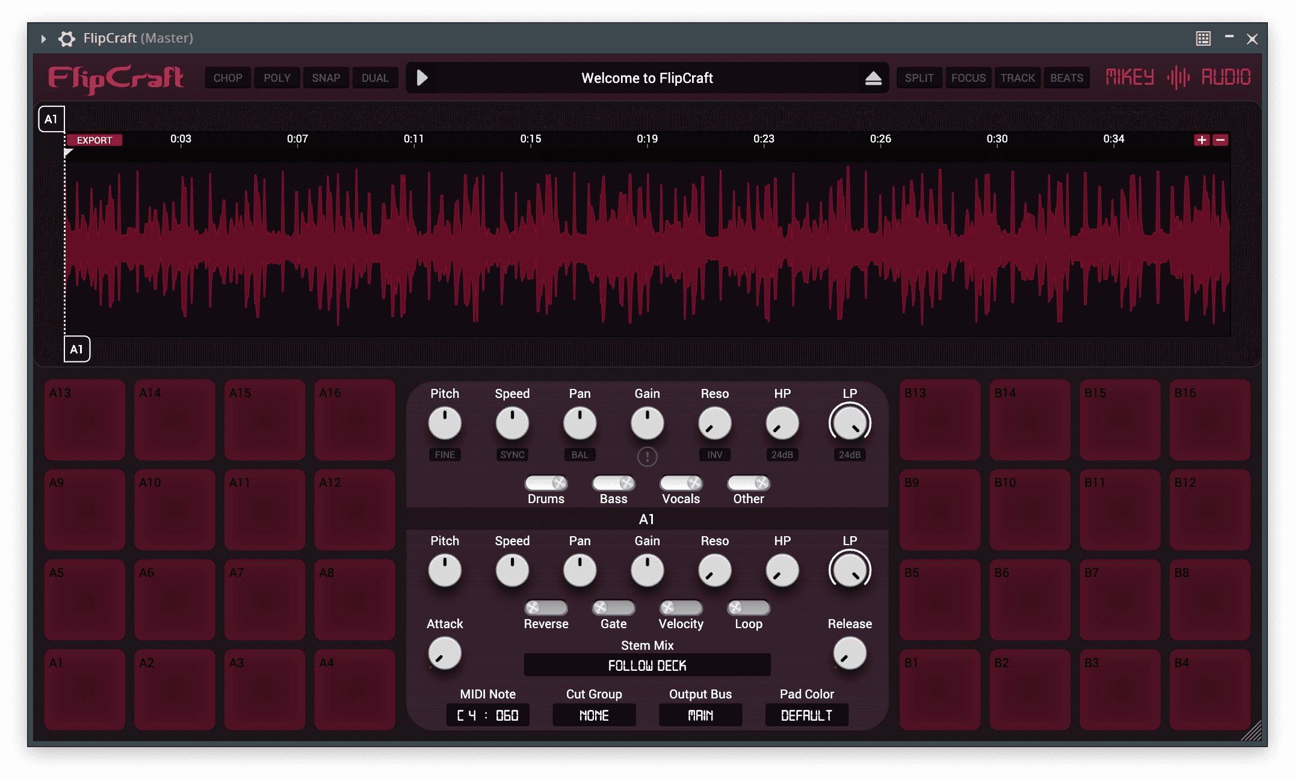This screenshot has height=779, width=1295.
Task: Click the master LP knob
Action: pos(850,423)
